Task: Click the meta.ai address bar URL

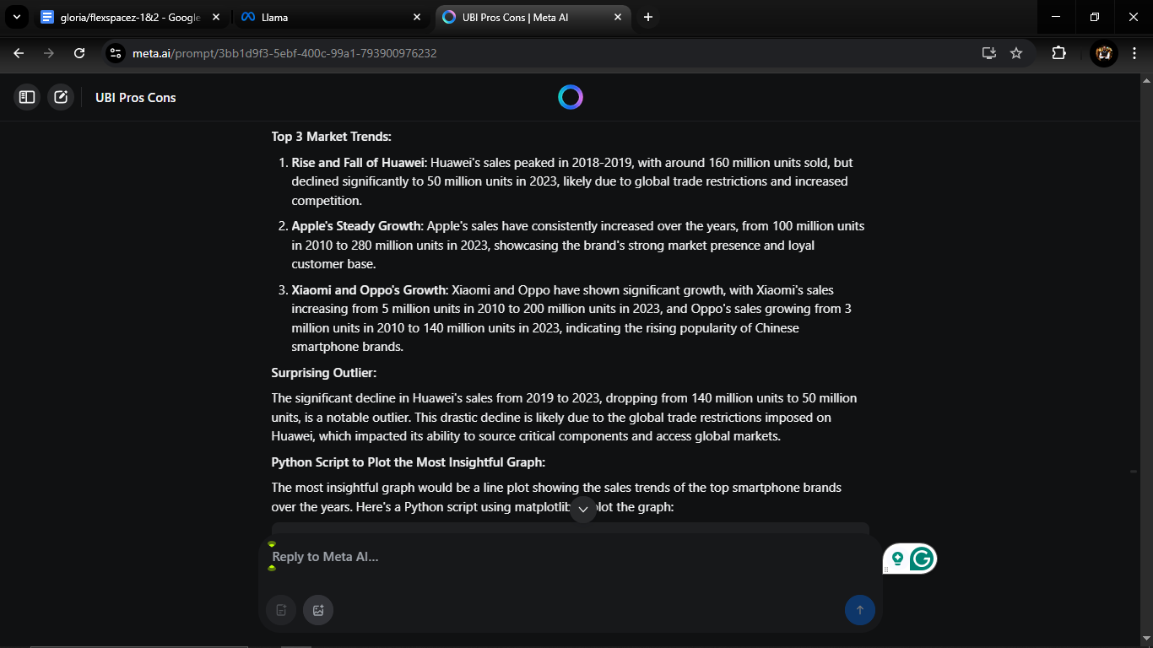Action: [x=284, y=53]
